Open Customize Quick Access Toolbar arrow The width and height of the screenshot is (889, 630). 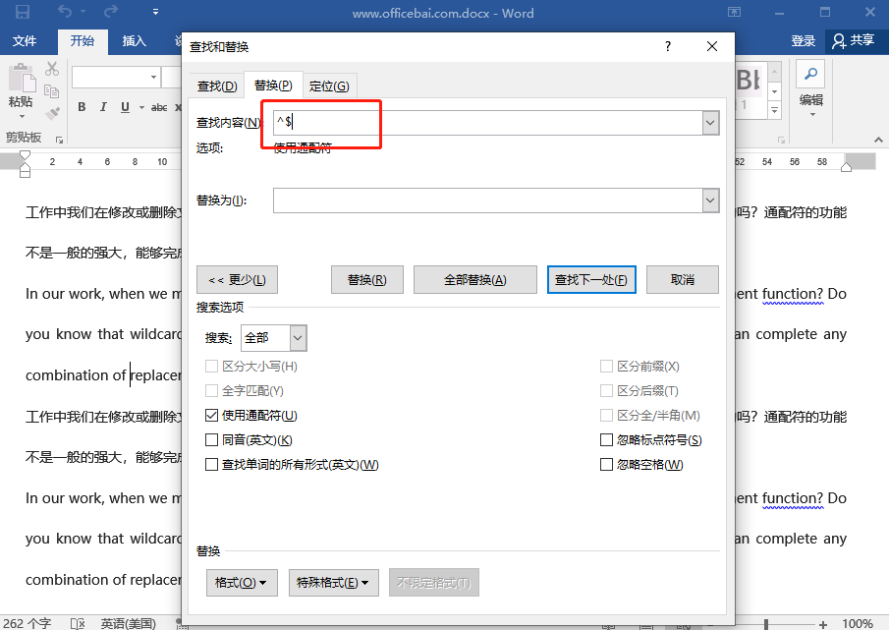[x=155, y=12]
